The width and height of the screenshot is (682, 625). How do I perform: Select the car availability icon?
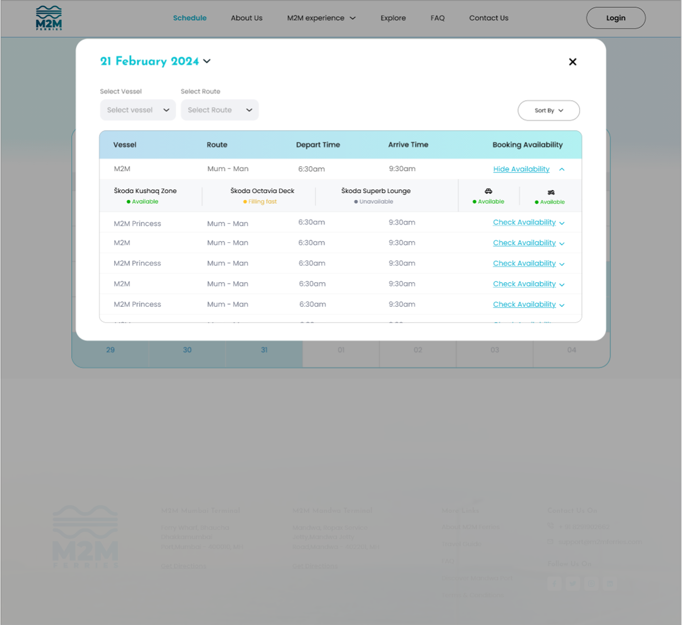(489, 191)
